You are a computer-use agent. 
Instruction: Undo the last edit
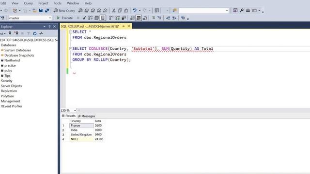click(x=135, y=11)
